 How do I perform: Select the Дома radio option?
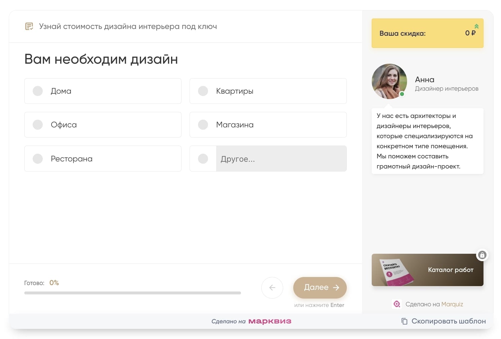point(38,91)
